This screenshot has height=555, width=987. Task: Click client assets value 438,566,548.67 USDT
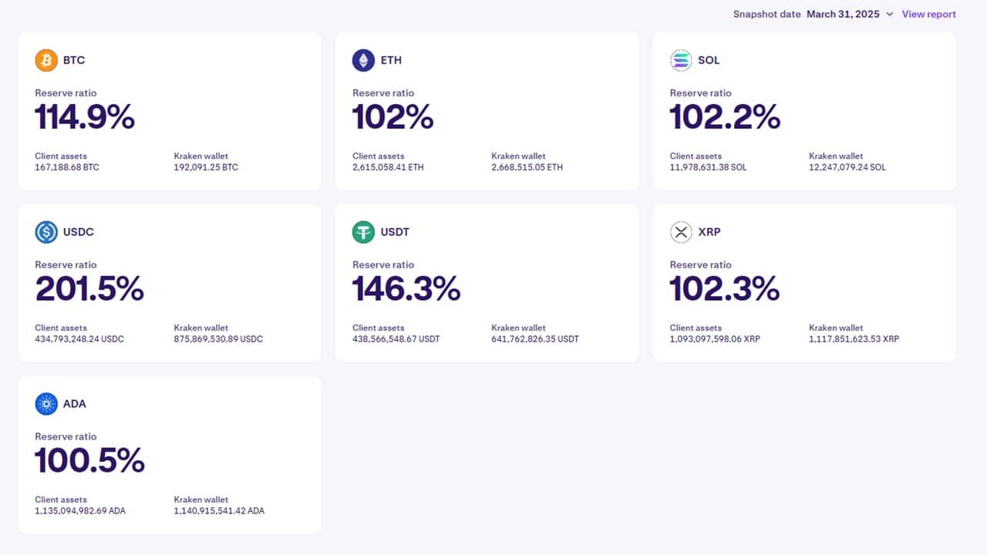tap(396, 339)
